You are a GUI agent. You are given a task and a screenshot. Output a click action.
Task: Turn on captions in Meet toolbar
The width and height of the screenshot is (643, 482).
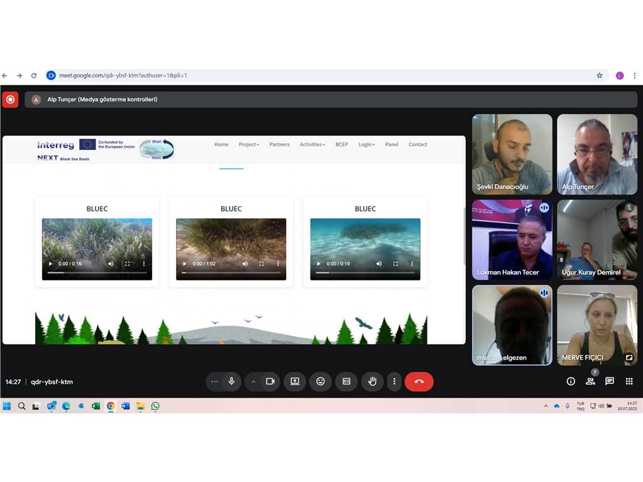[346, 382]
